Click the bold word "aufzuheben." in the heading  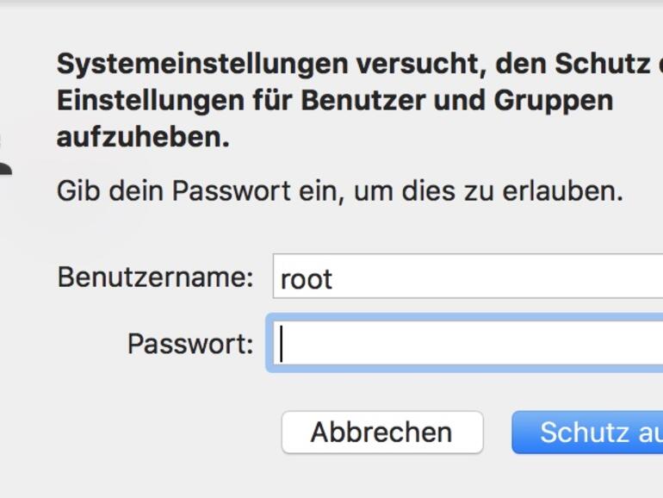tap(143, 136)
